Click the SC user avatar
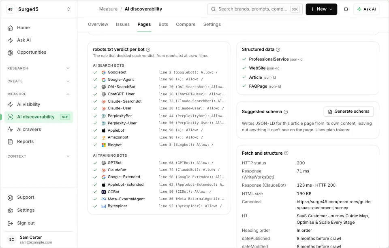Viewport: 389px width, 248px height. [12, 240]
